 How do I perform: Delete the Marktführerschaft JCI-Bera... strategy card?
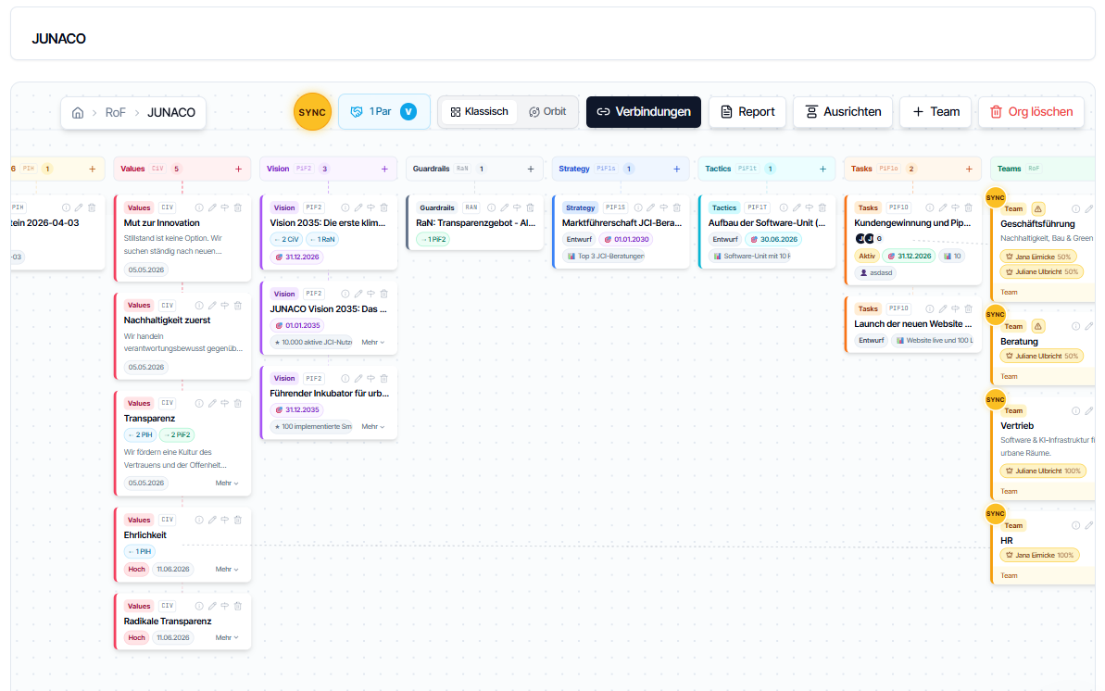pos(676,208)
